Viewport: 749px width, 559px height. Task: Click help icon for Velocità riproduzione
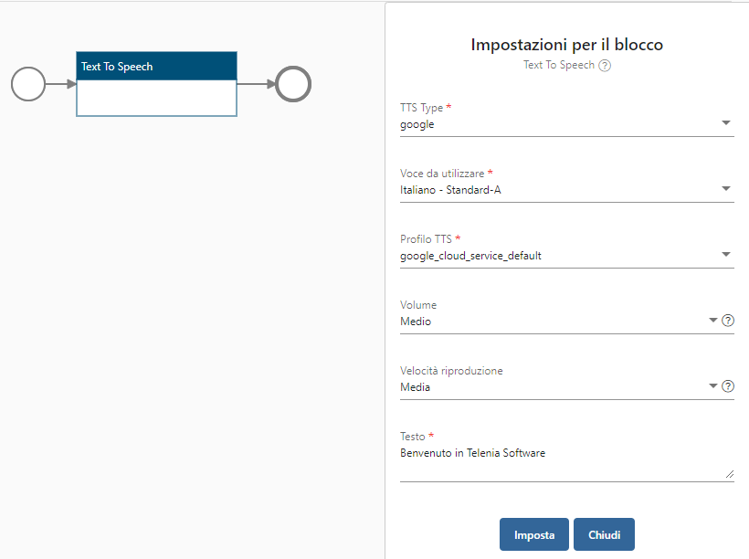pos(727,386)
